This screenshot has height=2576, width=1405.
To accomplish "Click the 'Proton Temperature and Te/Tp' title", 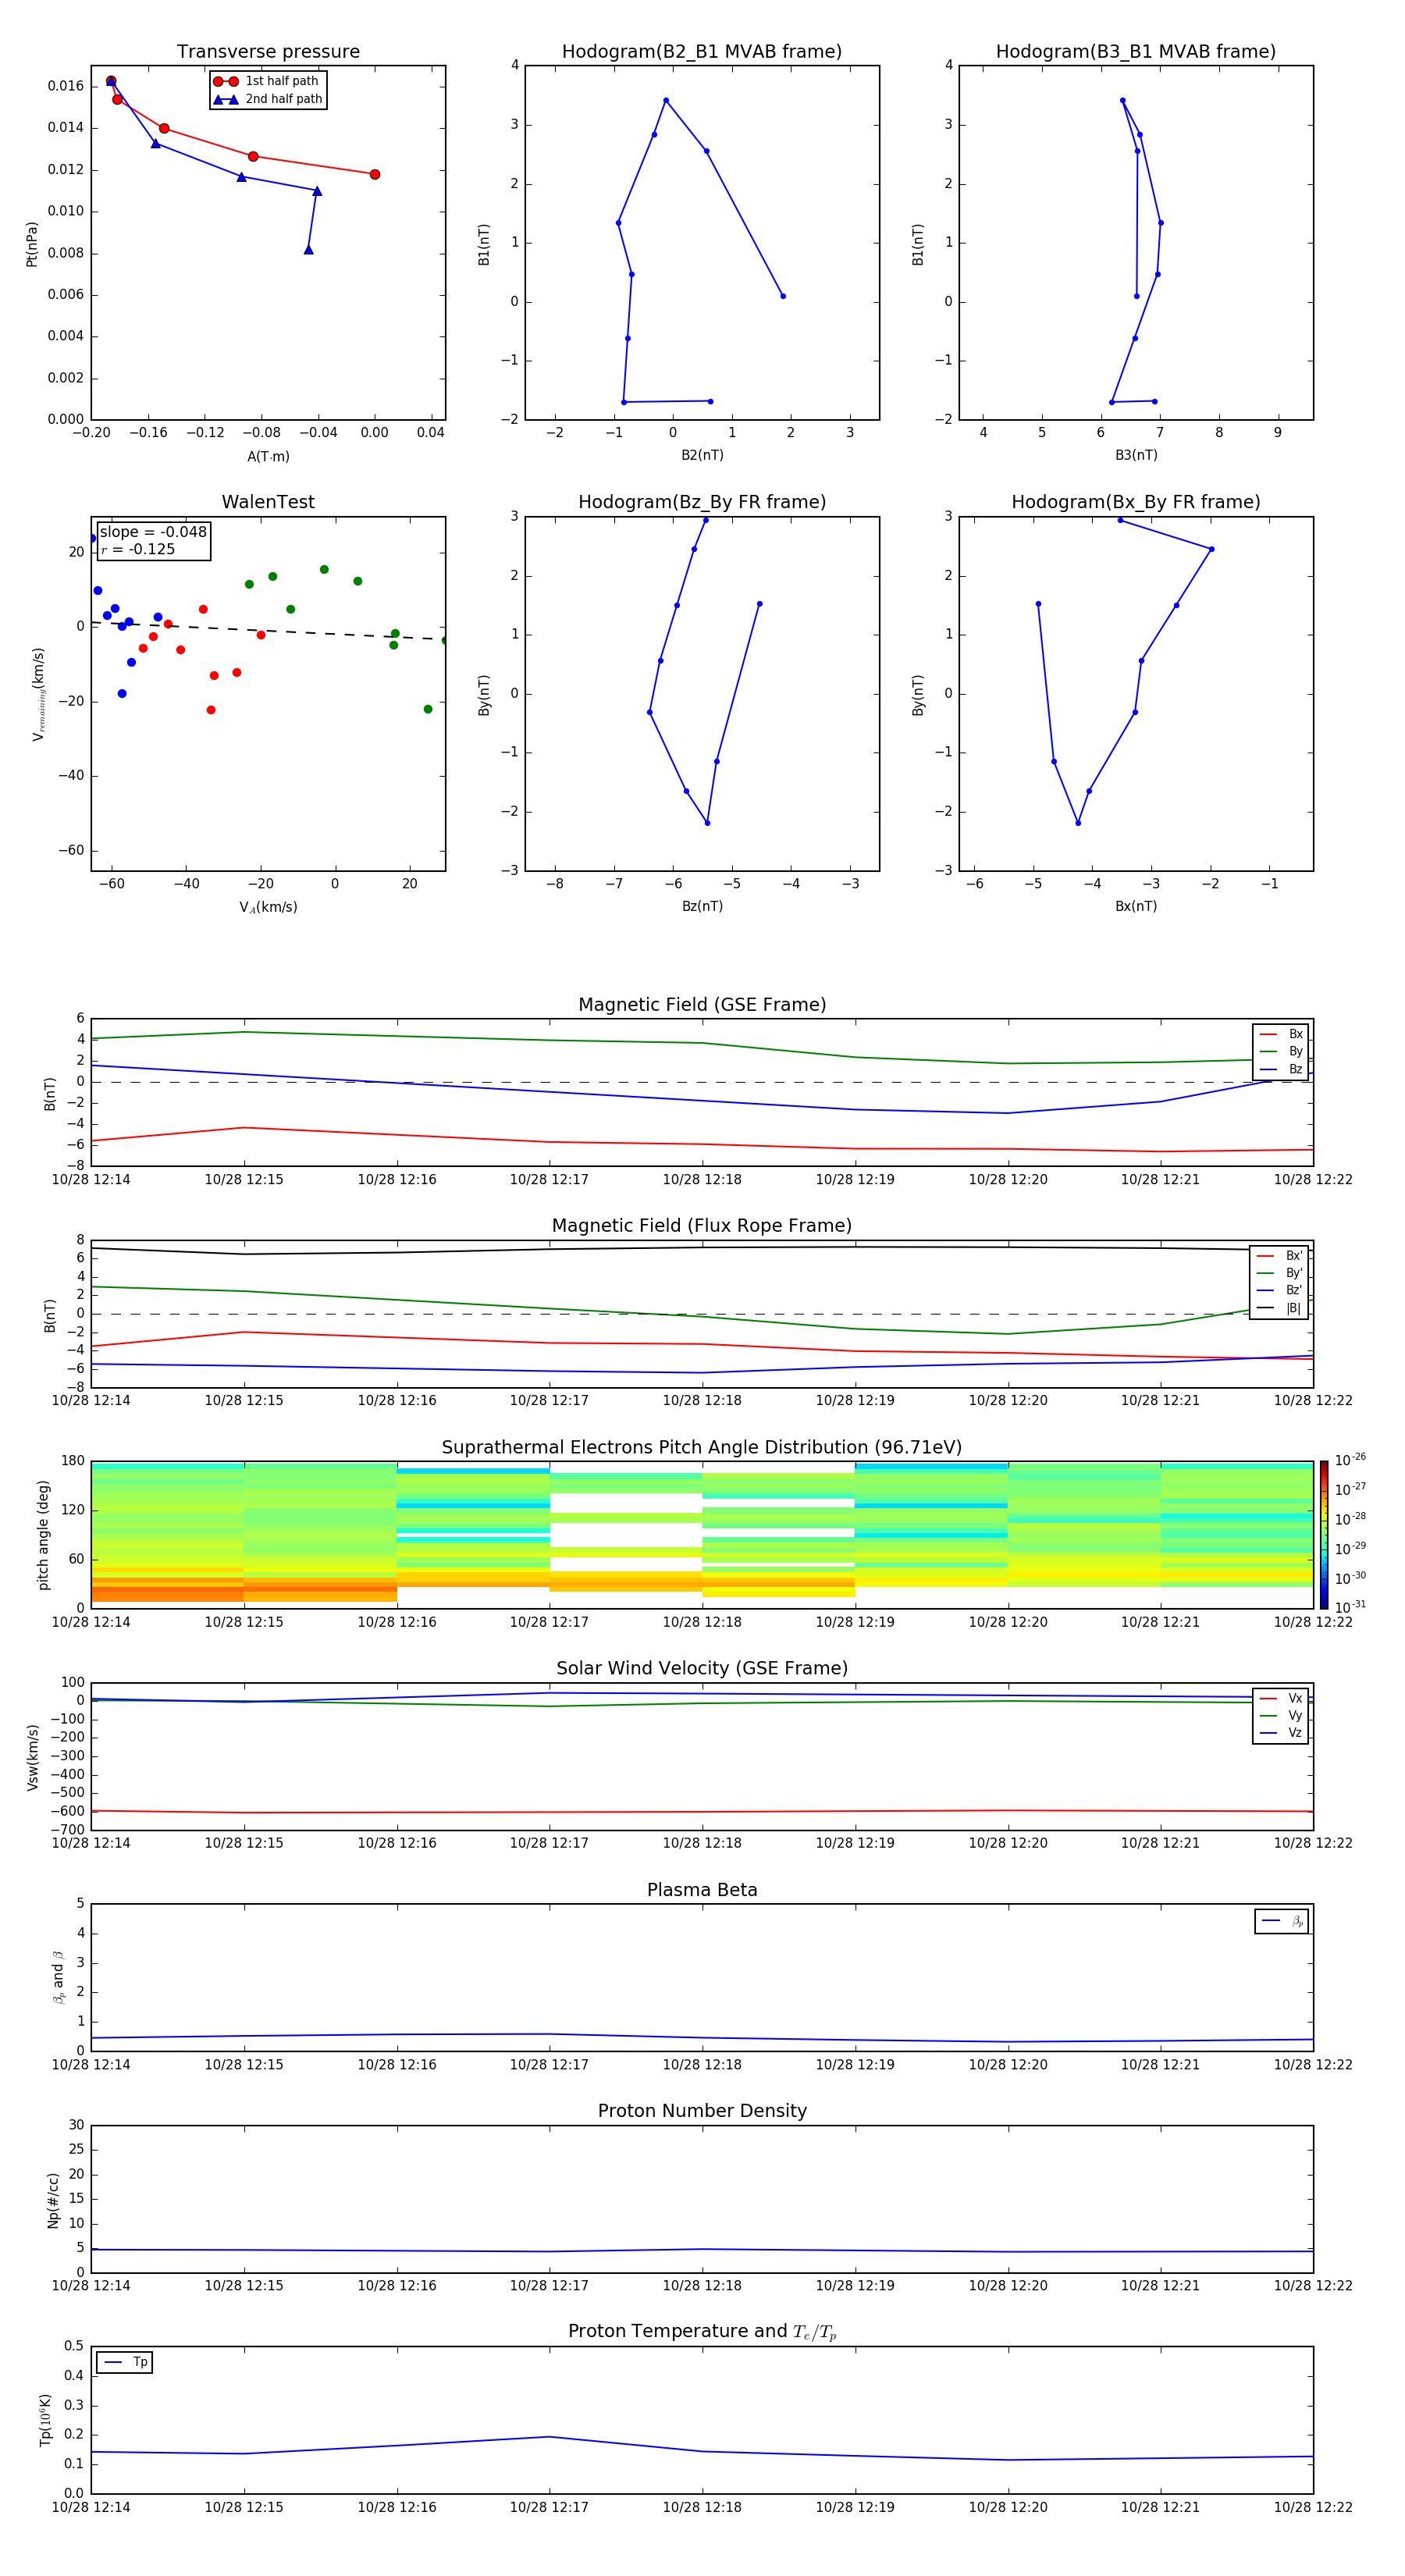I will coord(702,2332).
